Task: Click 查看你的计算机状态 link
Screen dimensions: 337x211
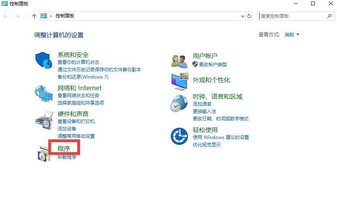Action: click(78, 62)
